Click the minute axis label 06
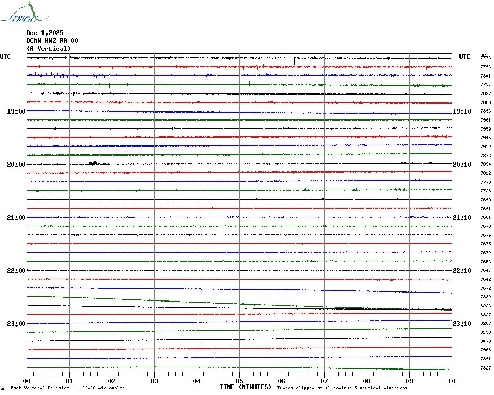494x395 pixels. click(282, 381)
